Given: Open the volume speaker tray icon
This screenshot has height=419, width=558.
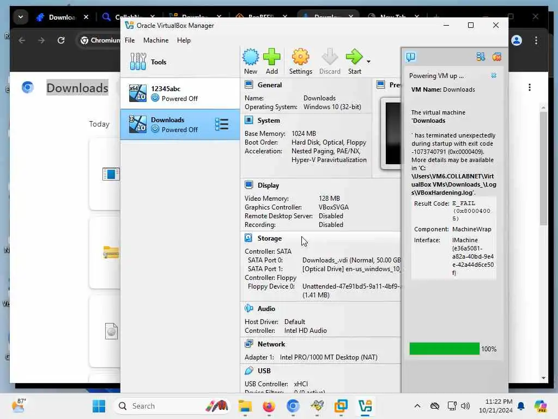Looking at the screenshot, I should (465, 406).
